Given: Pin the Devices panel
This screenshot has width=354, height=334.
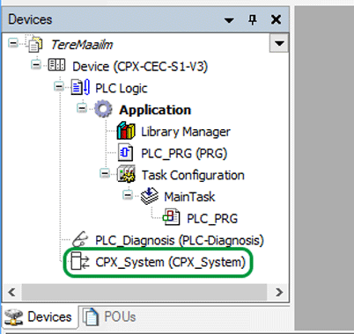Looking at the screenshot, I should point(253,20).
